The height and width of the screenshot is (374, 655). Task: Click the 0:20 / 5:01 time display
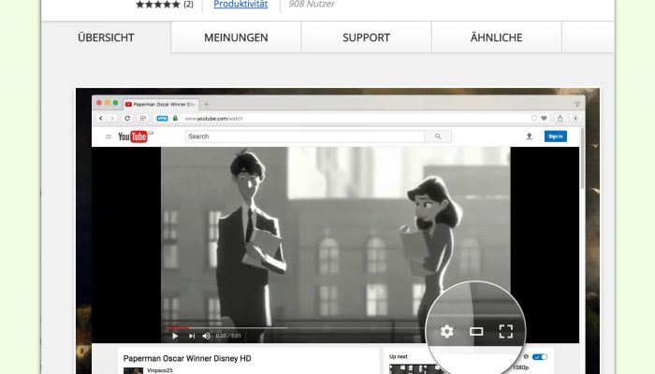[x=228, y=336]
